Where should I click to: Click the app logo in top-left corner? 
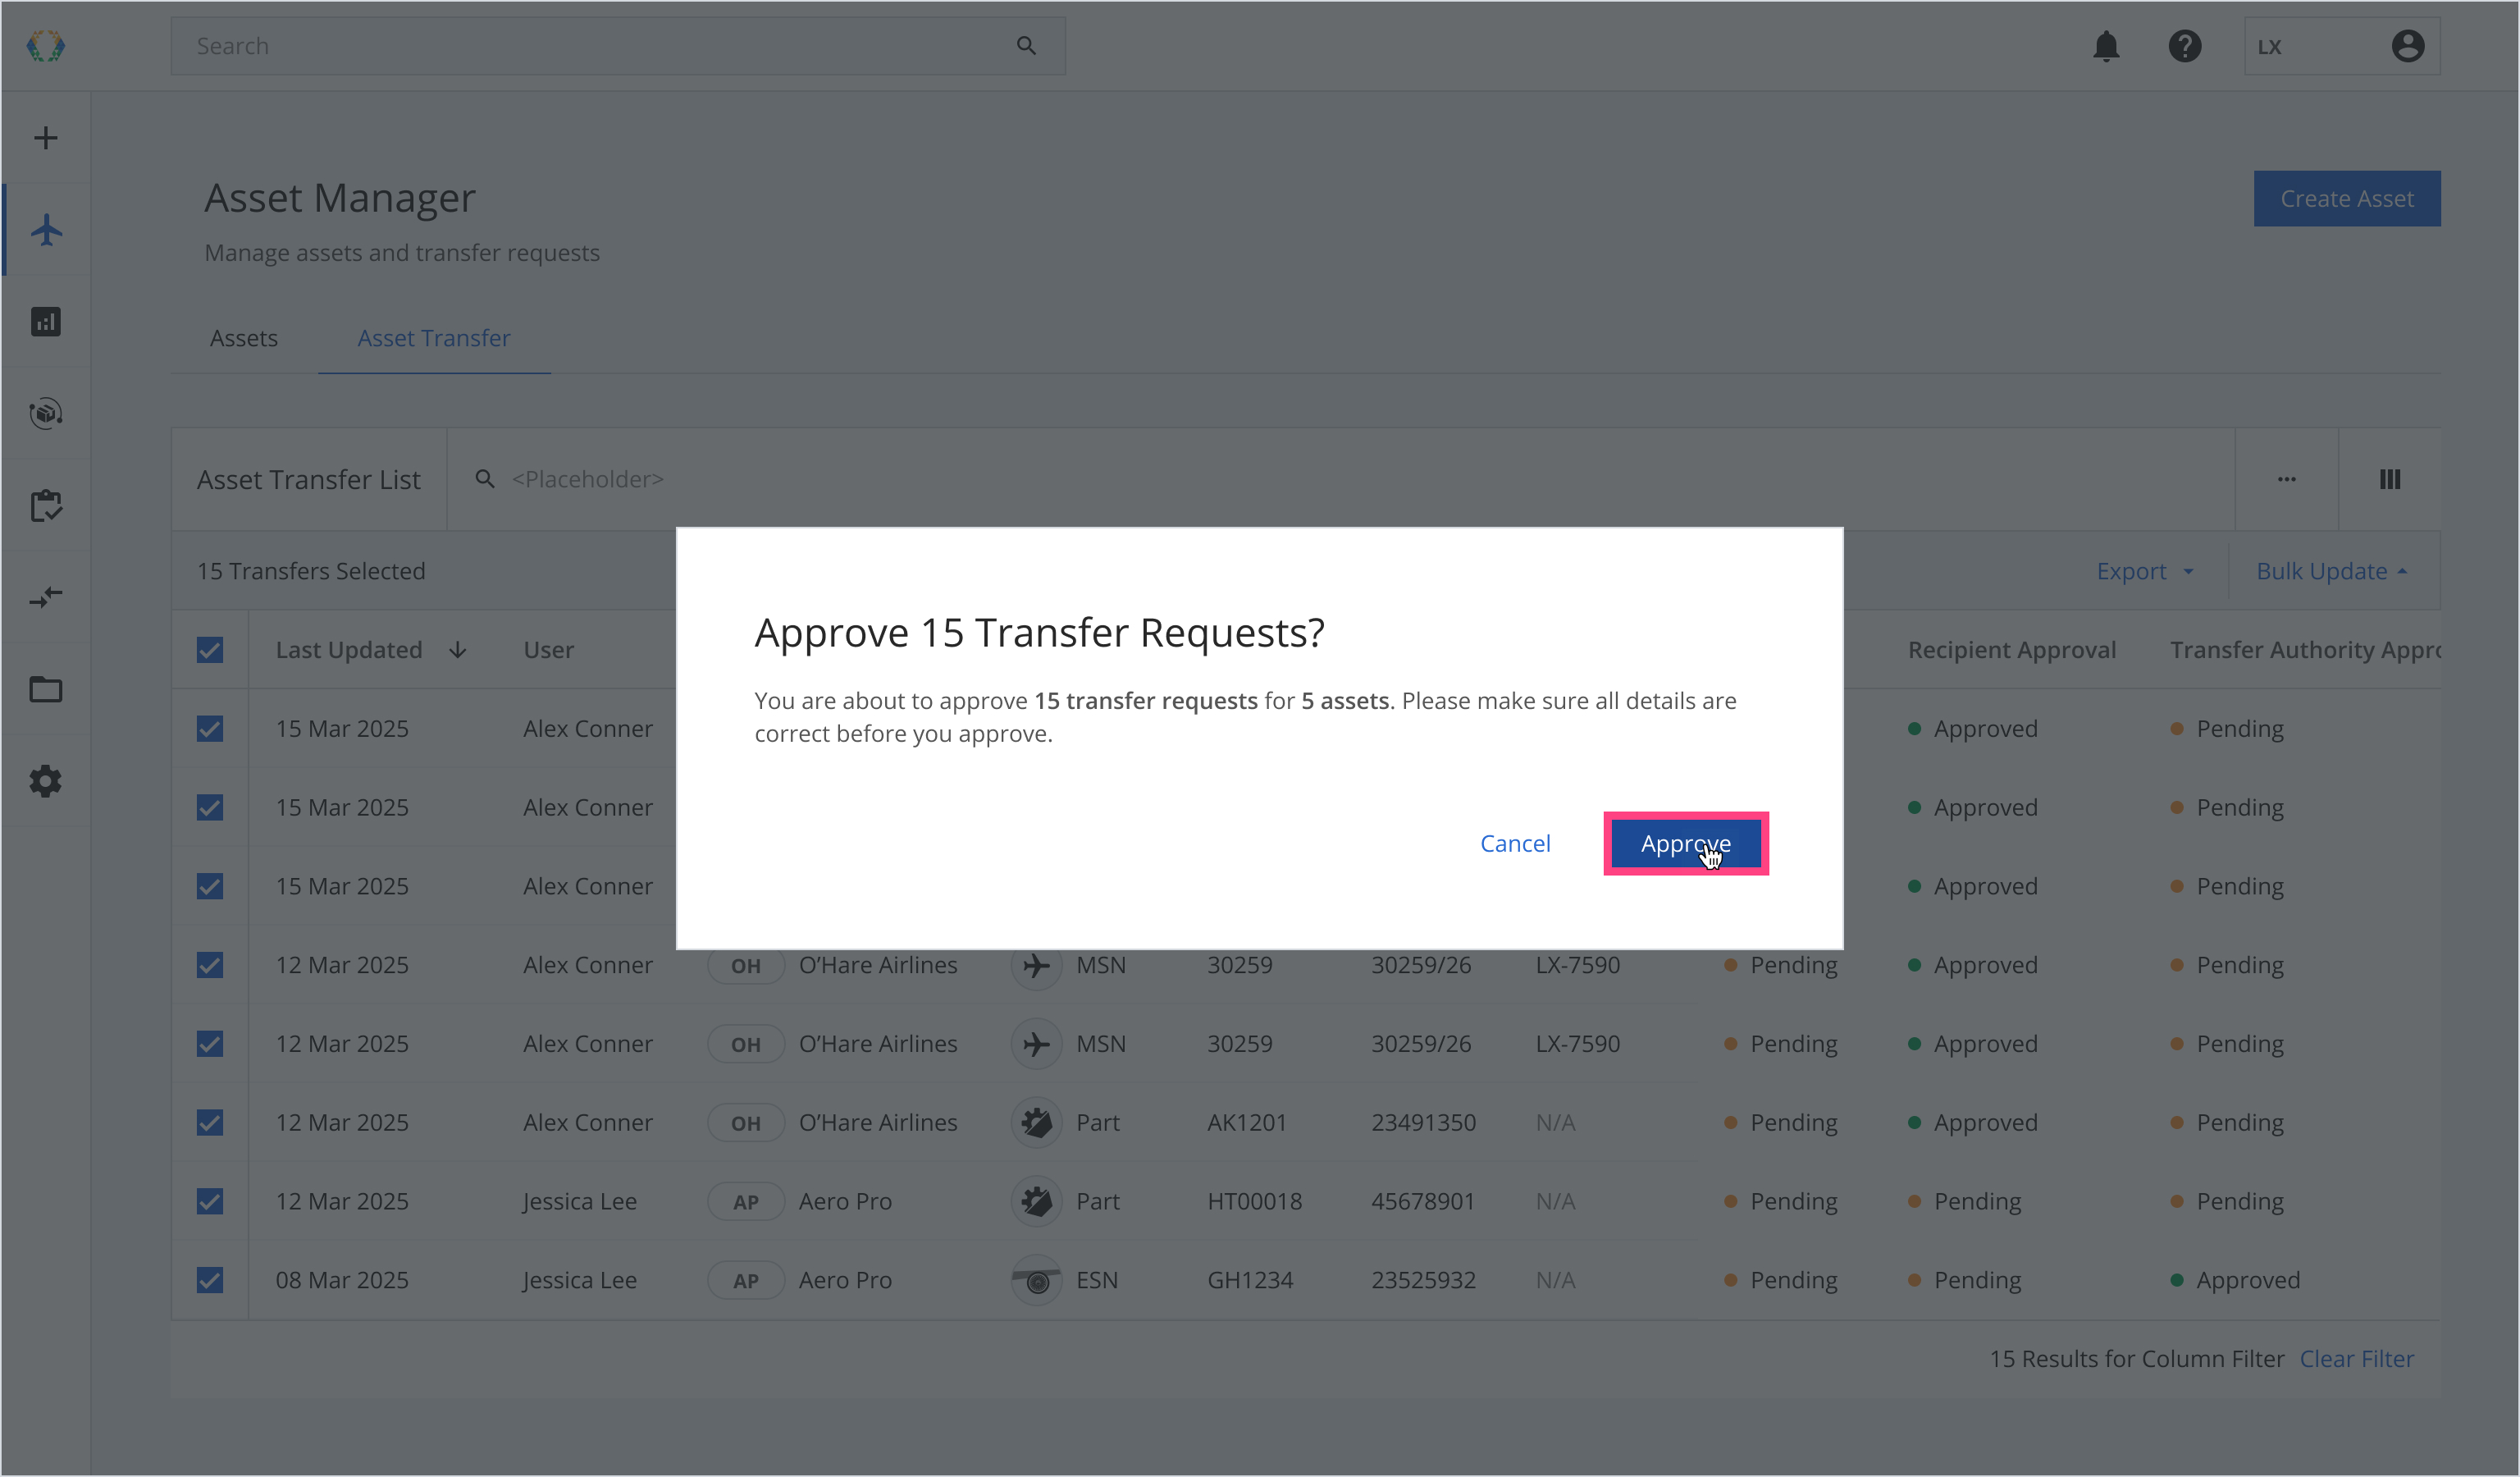pos(45,46)
